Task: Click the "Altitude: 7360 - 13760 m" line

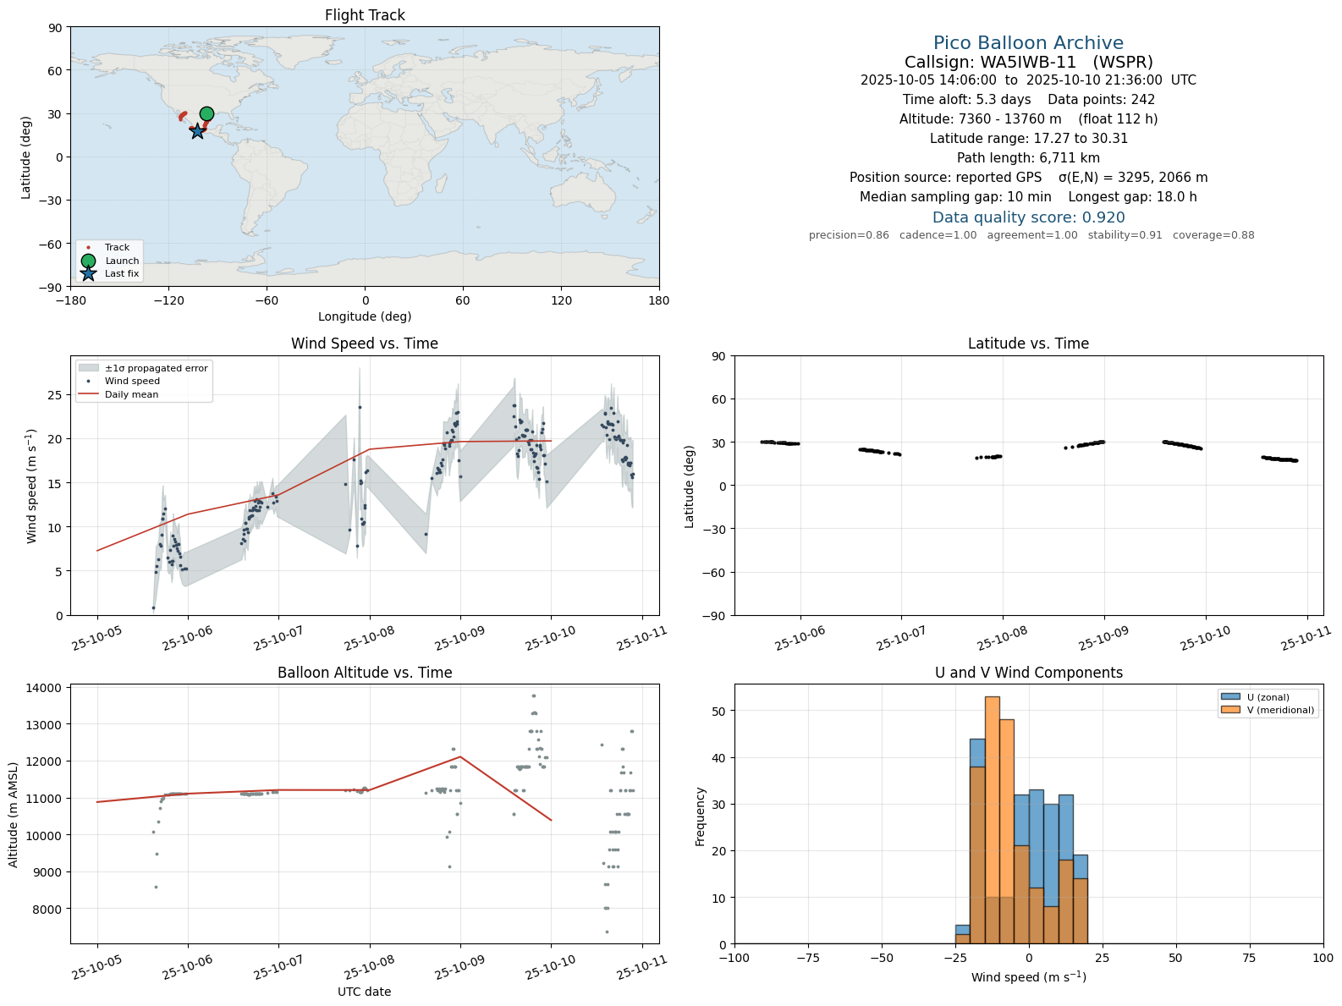Action: [x=1028, y=119]
